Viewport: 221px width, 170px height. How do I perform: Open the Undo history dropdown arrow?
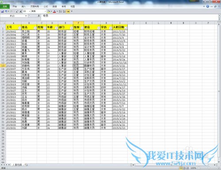point(8,11)
